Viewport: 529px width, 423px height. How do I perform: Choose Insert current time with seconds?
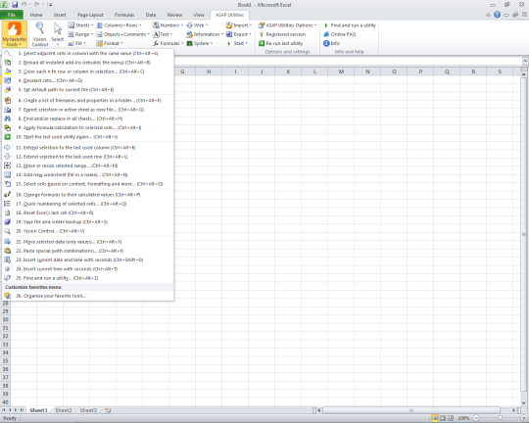[88, 269]
